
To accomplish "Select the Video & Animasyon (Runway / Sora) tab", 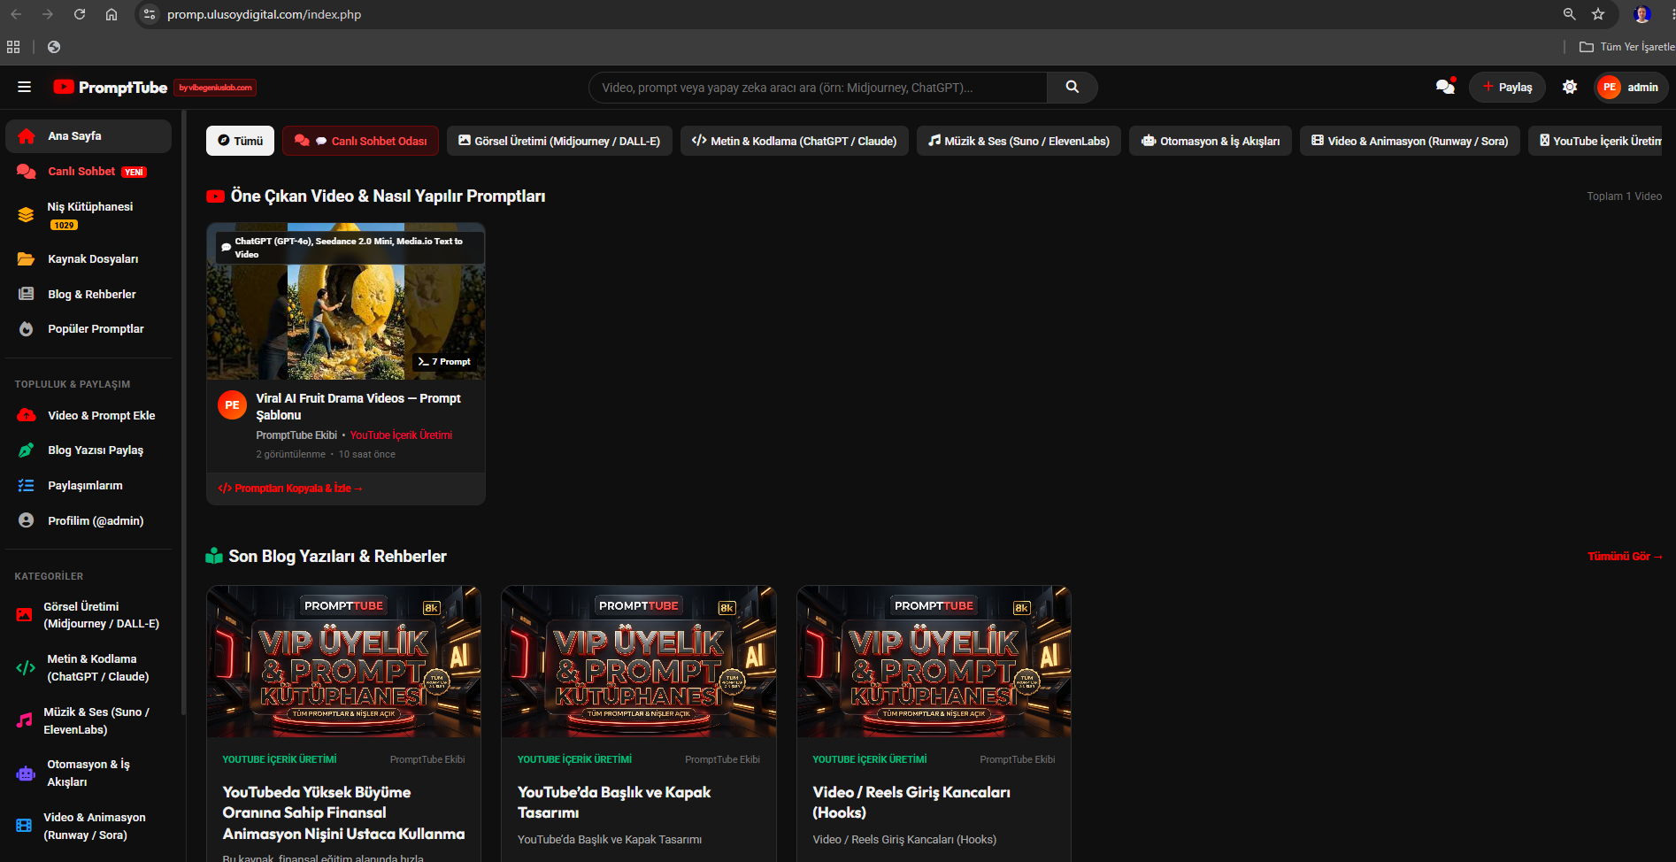I will (x=1411, y=141).
